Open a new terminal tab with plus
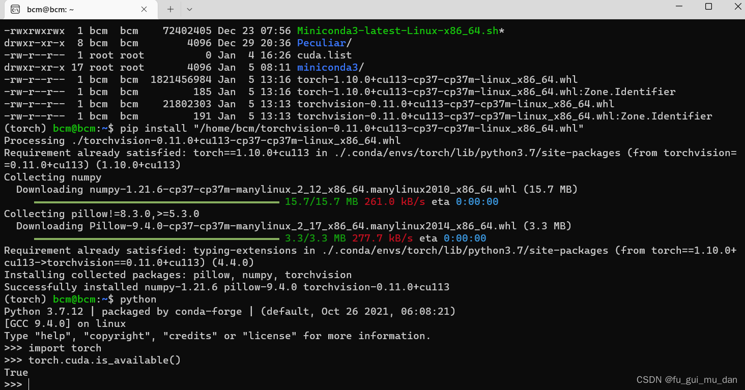 (x=170, y=9)
